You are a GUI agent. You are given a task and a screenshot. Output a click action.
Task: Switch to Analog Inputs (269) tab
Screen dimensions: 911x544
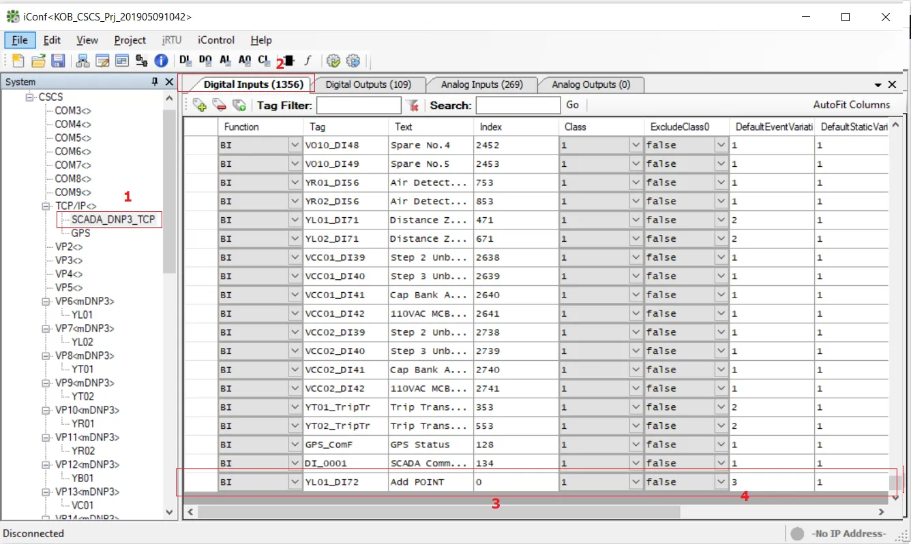point(482,84)
